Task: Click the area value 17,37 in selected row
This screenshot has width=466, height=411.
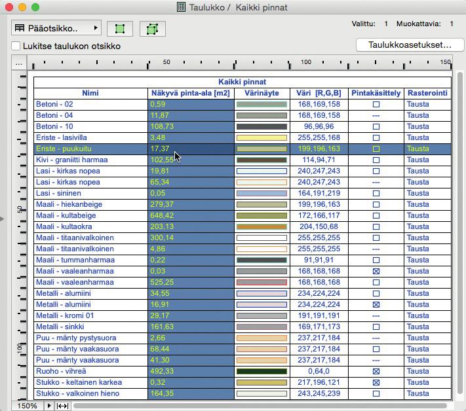Action: point(159,149)
